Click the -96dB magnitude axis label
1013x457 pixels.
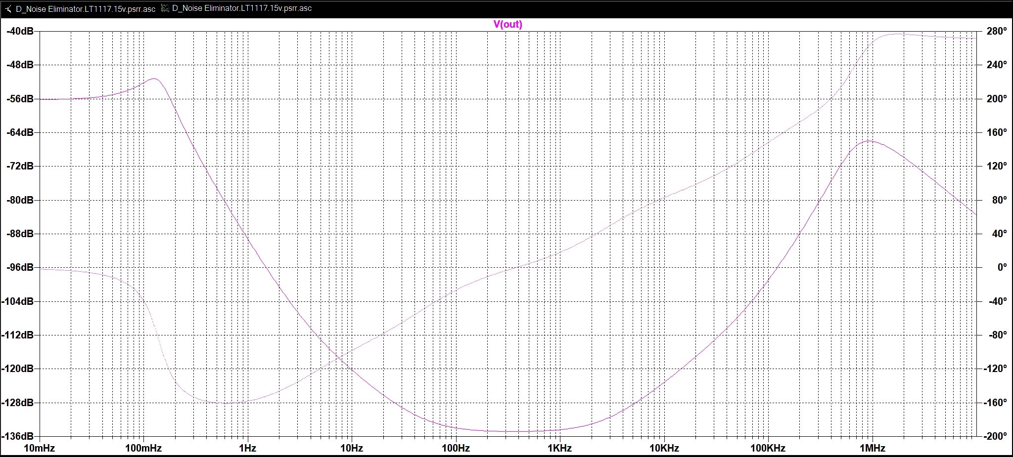click(20, 267)
